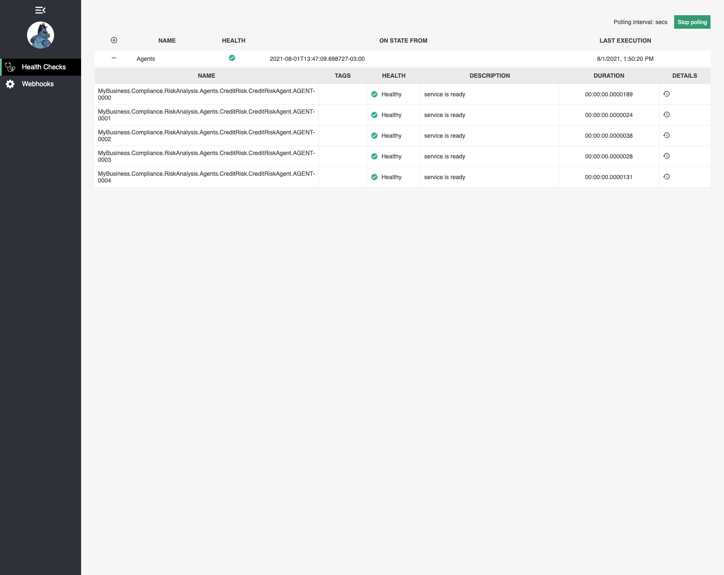Screen dimensions: 724x575
Task: Click "service is ready" for AGENT-0002
Action: click(444, 136)
